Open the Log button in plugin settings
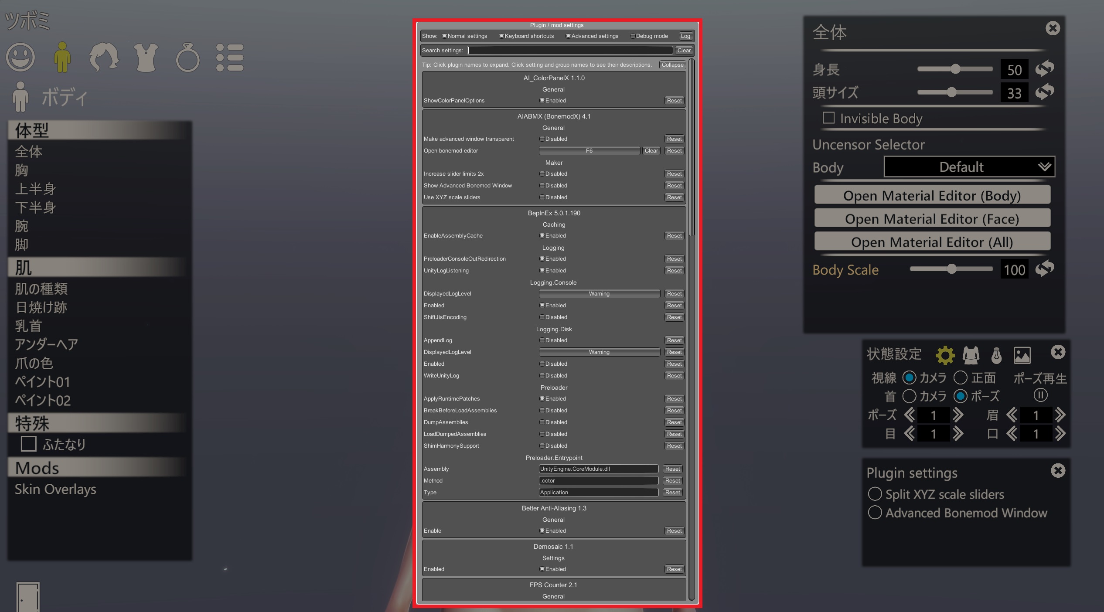1104x612 pixels. click(x=685, y=36)
